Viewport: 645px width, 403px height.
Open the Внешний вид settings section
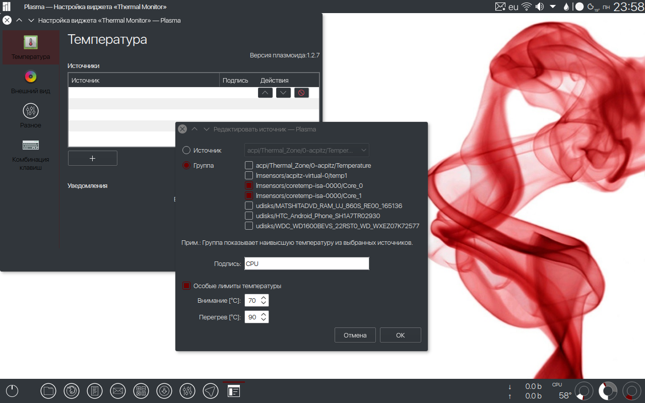31,82
